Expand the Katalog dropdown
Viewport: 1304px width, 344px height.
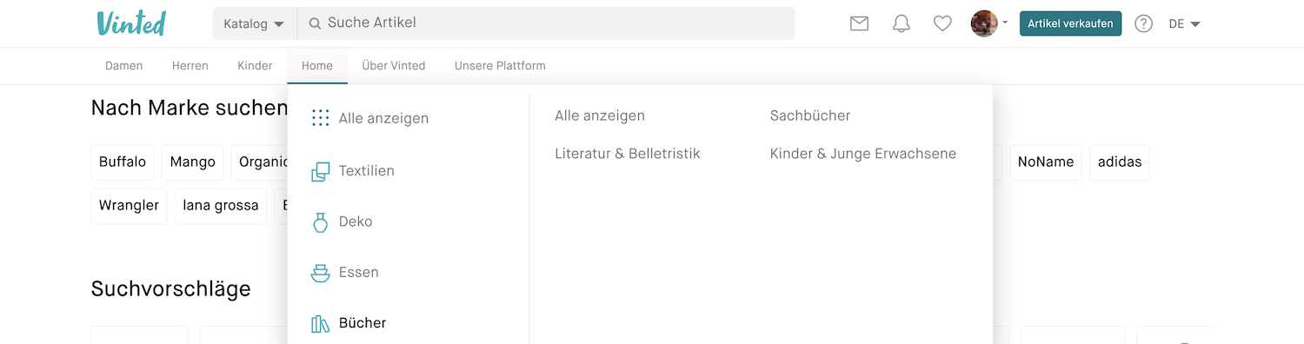point(255,23)
